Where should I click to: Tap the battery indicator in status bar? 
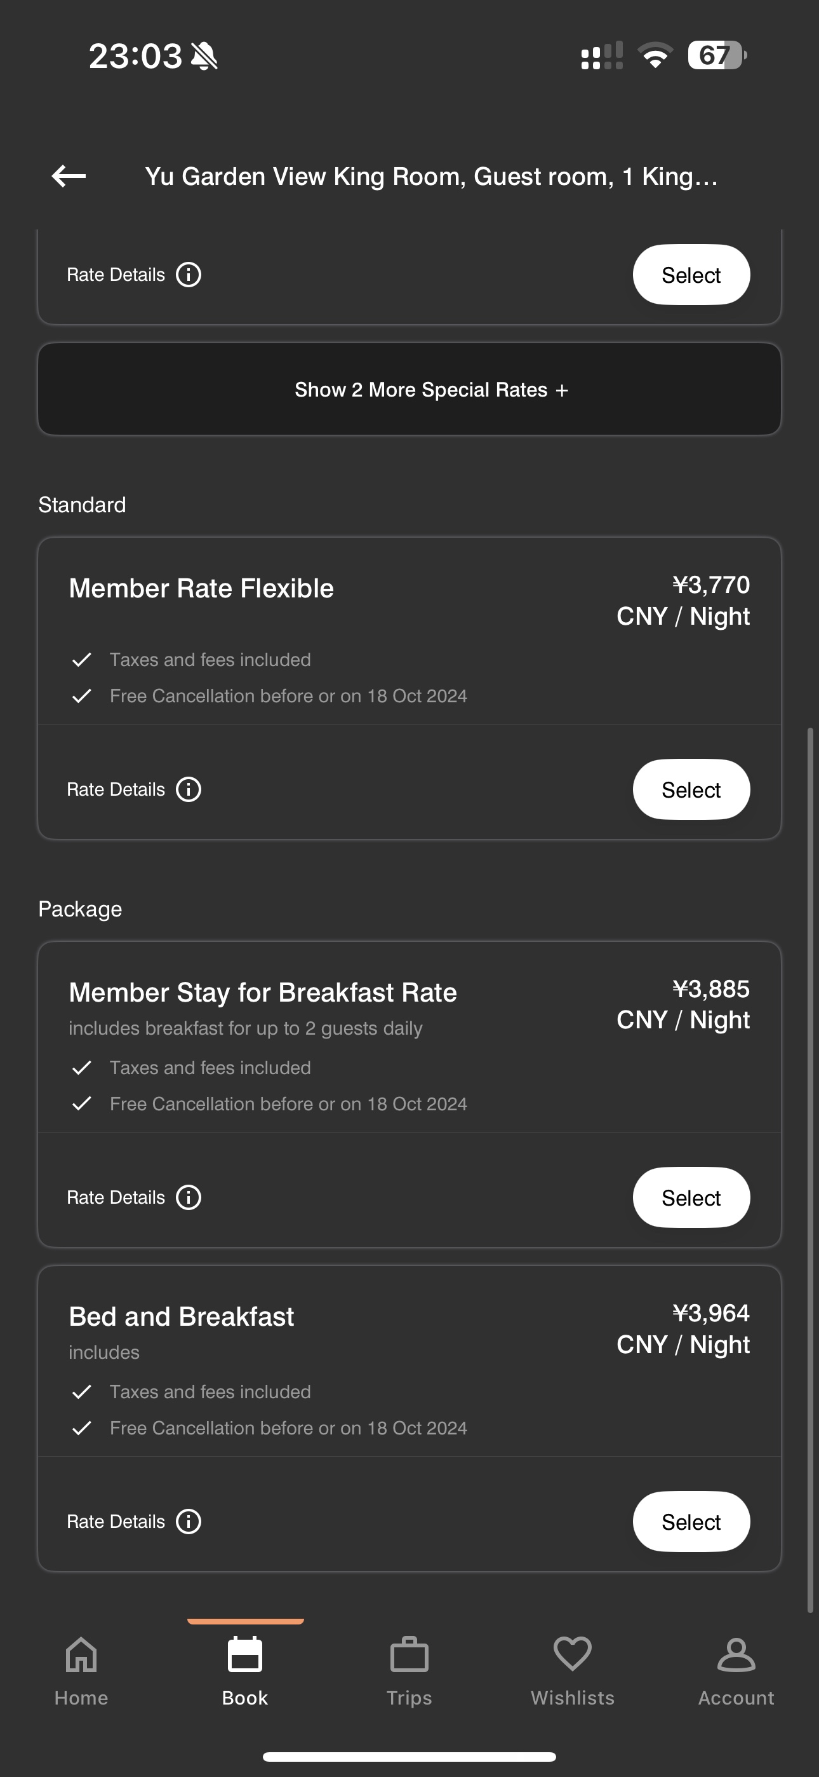(717, 55)
